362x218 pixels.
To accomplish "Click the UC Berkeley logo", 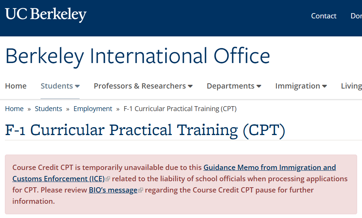I will (46, 15).
